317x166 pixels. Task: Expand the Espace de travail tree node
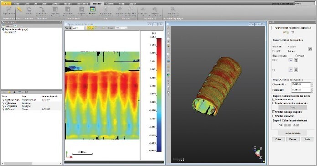pos(3,30)
